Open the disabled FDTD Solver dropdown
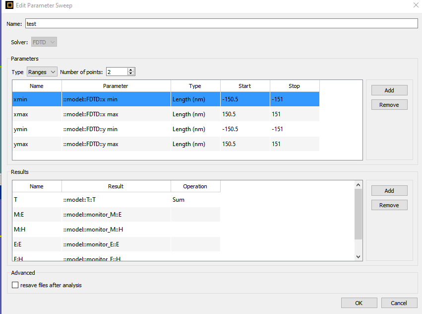This screenshot has width=422, height=314. point(44,42)
